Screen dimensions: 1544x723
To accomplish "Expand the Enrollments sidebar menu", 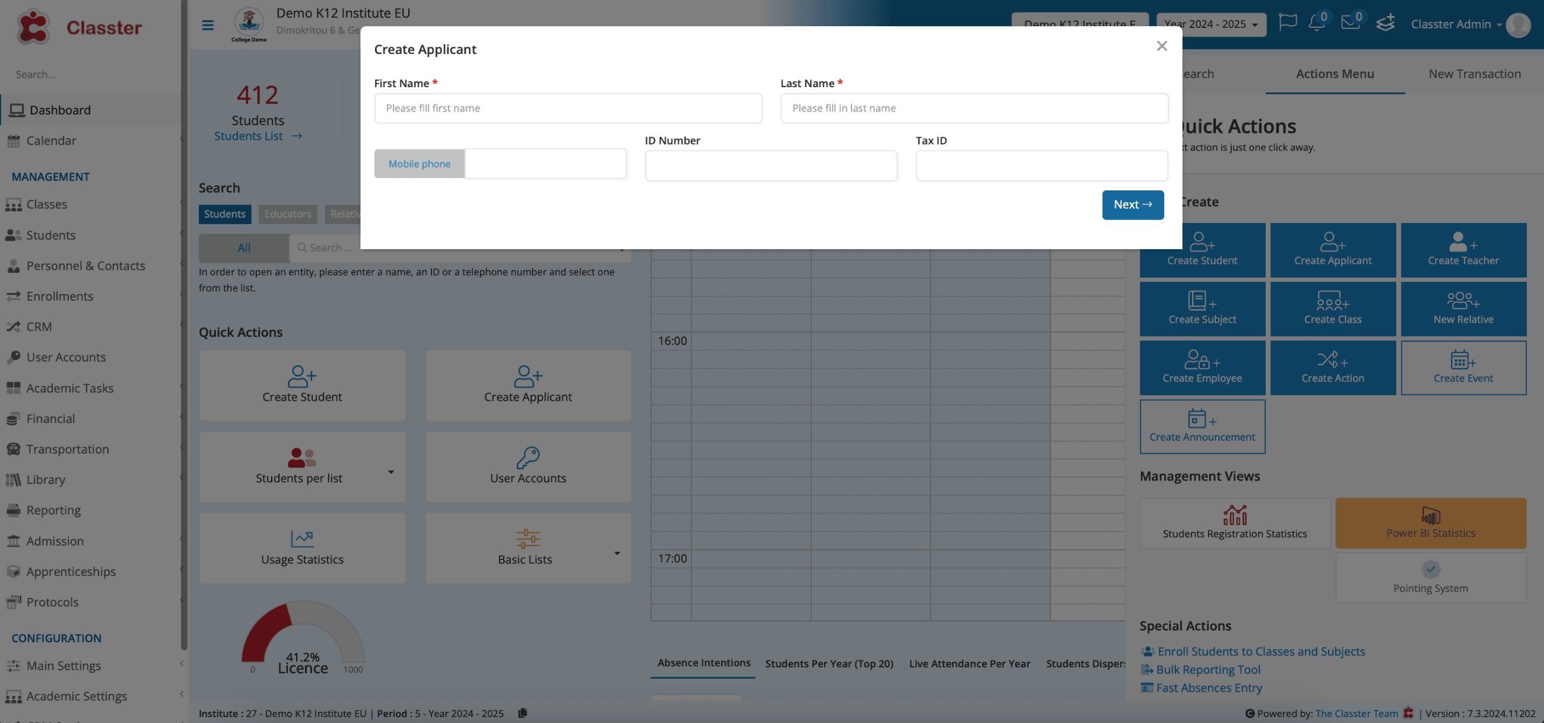I will coord(93,297).
